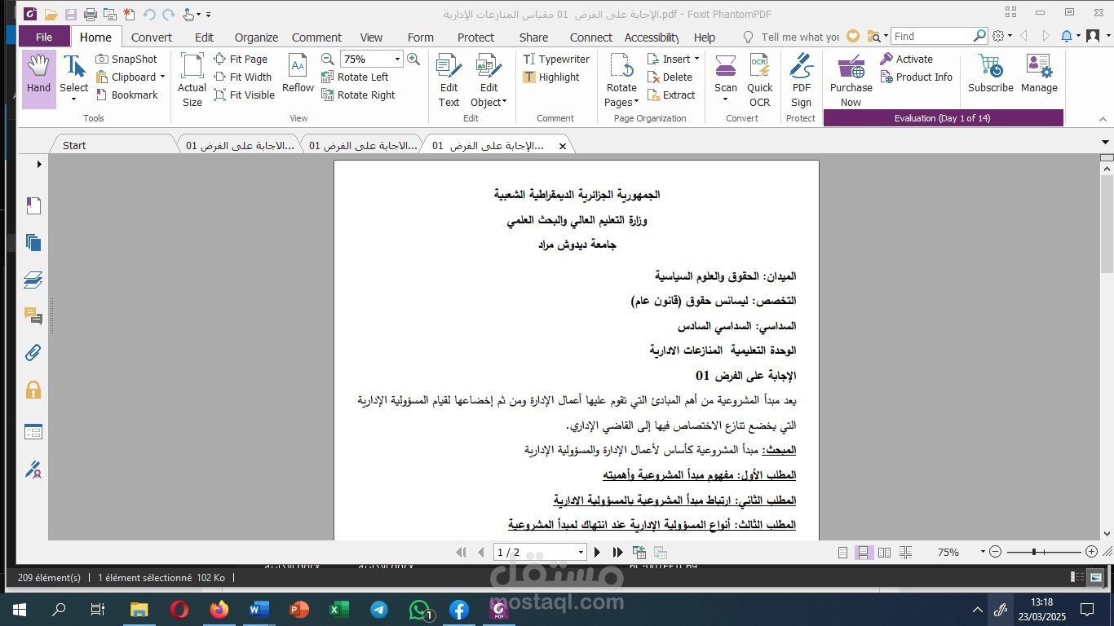The height and width of the screenshot is (626, 1114).
Task: Expand the Rotate Pages dropdown
Action: 637,103
